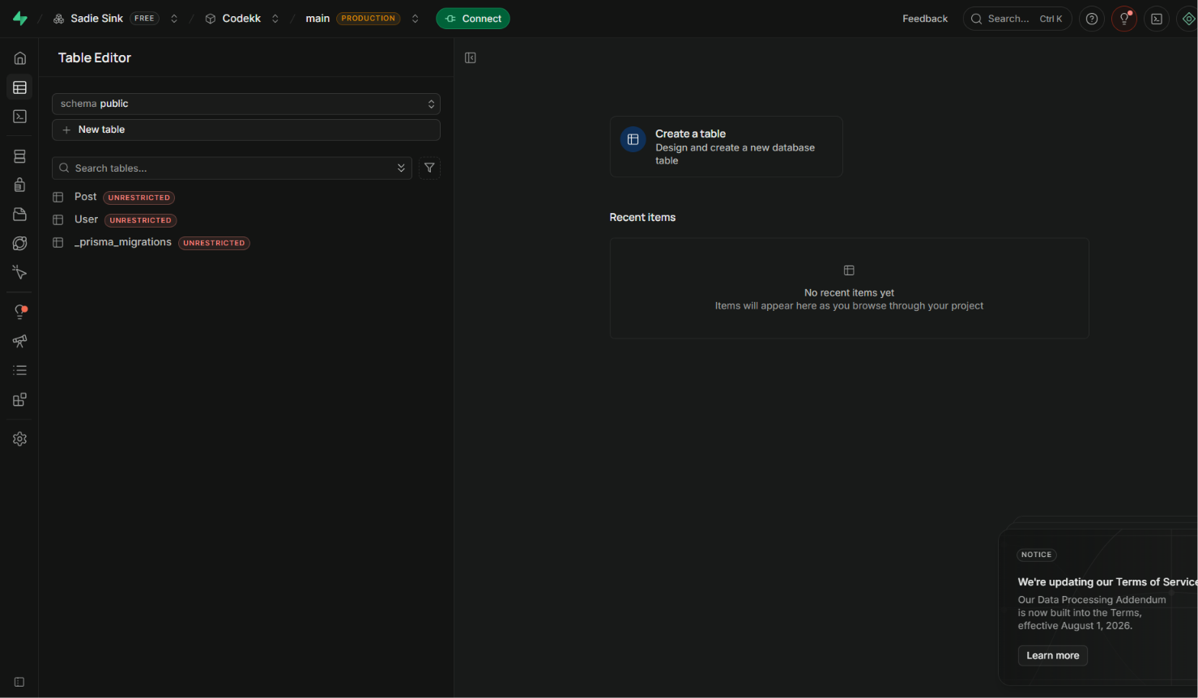Open Project Settings gear icon
This screenshot has height=698, width=1198.
click(20, 439)
